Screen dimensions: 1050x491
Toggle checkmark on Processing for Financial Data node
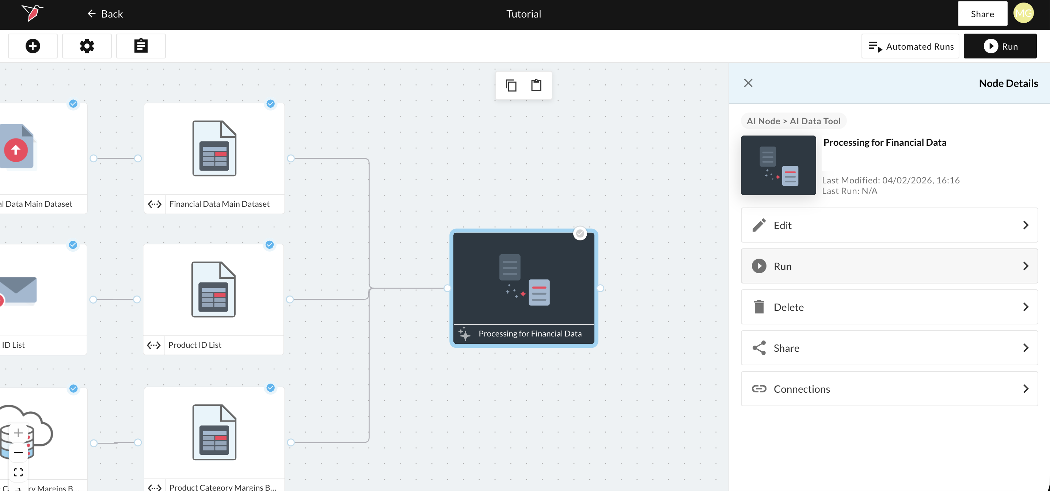[580, 233]
